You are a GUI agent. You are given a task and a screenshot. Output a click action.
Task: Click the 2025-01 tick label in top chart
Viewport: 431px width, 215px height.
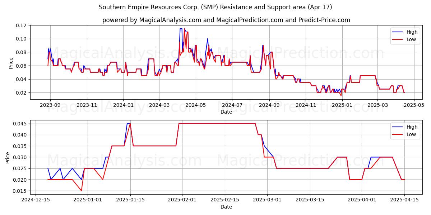(342, 105)
